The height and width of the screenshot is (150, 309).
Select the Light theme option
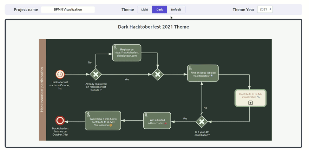coord(145,9)
